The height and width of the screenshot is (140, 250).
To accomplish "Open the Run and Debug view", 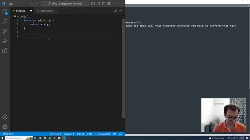I will click(x=5, y=41).
